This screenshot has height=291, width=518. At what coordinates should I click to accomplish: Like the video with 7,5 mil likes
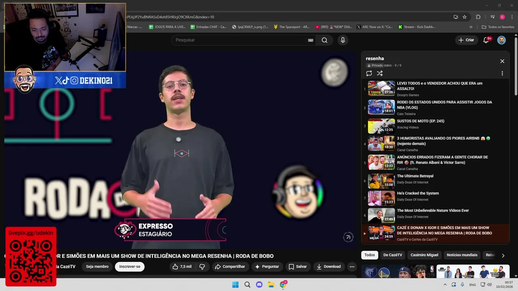coord(182,266)
